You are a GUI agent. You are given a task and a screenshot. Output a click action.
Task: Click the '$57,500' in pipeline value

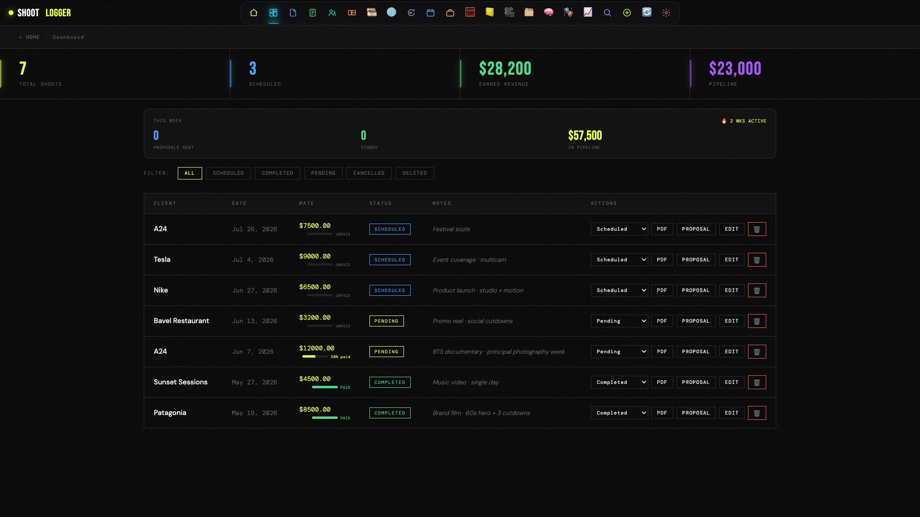pos(585,135)
